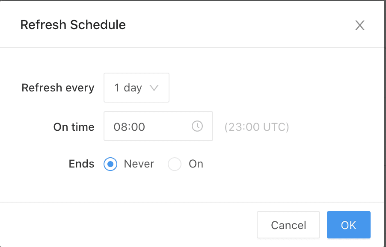The image size is (386, 247).
Task: Click empty header space right of title
Action: coord(240,25)
